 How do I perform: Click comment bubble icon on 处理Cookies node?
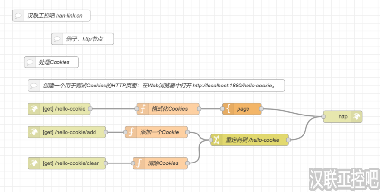click(30, 62)
